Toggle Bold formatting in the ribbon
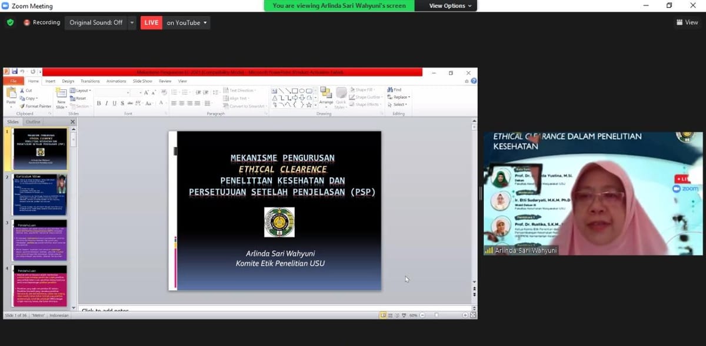This screenshot has width=706, height=346. point(99,103)
